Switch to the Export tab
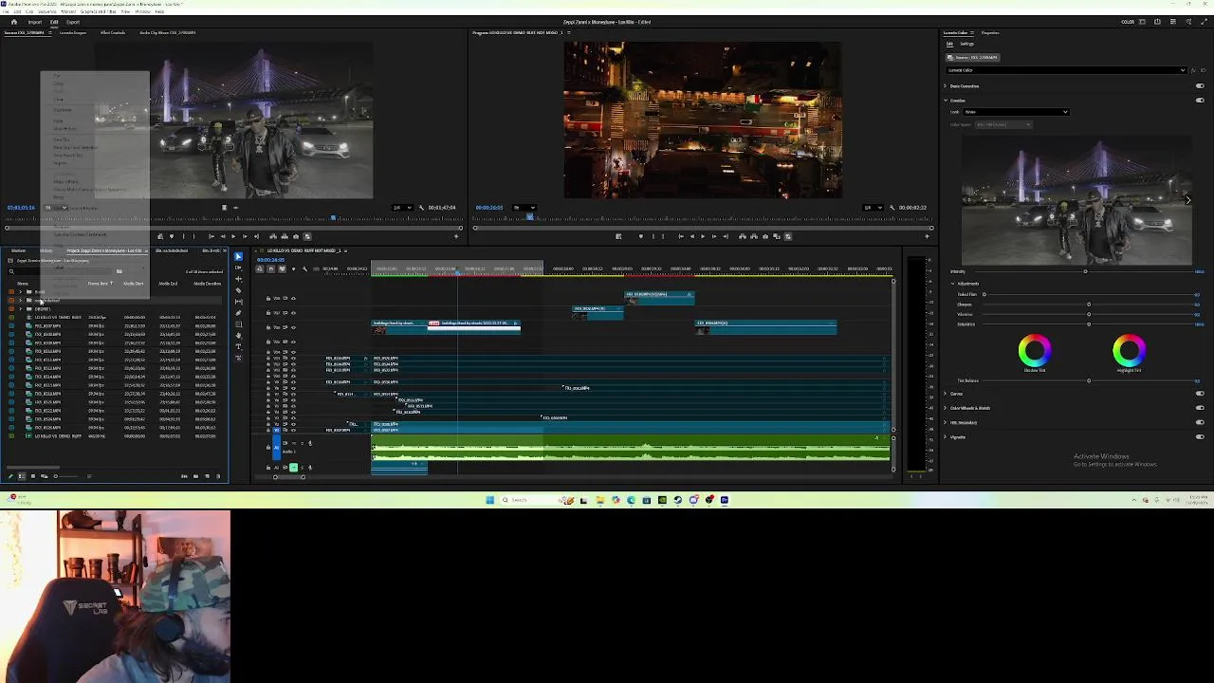The height and width of the screenshot is (683, 1214). tap(73, 22)
